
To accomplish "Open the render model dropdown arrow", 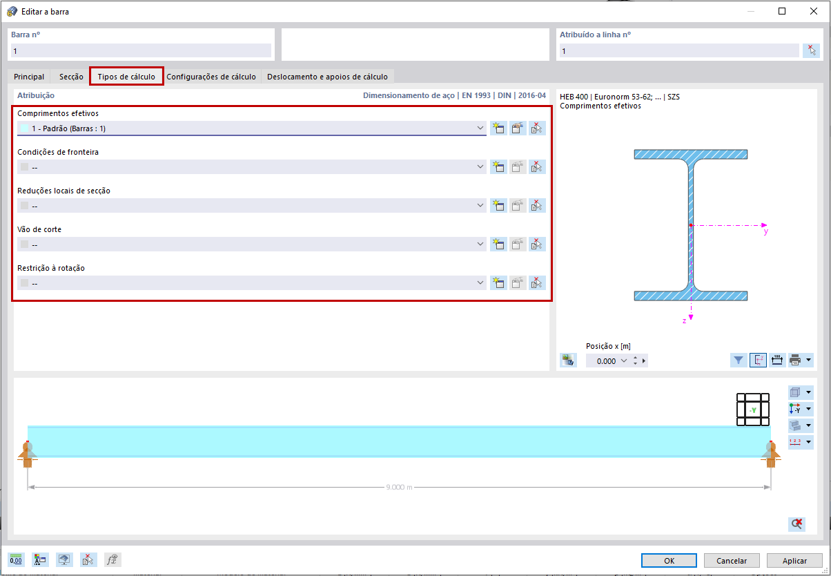I will (809, 425).
